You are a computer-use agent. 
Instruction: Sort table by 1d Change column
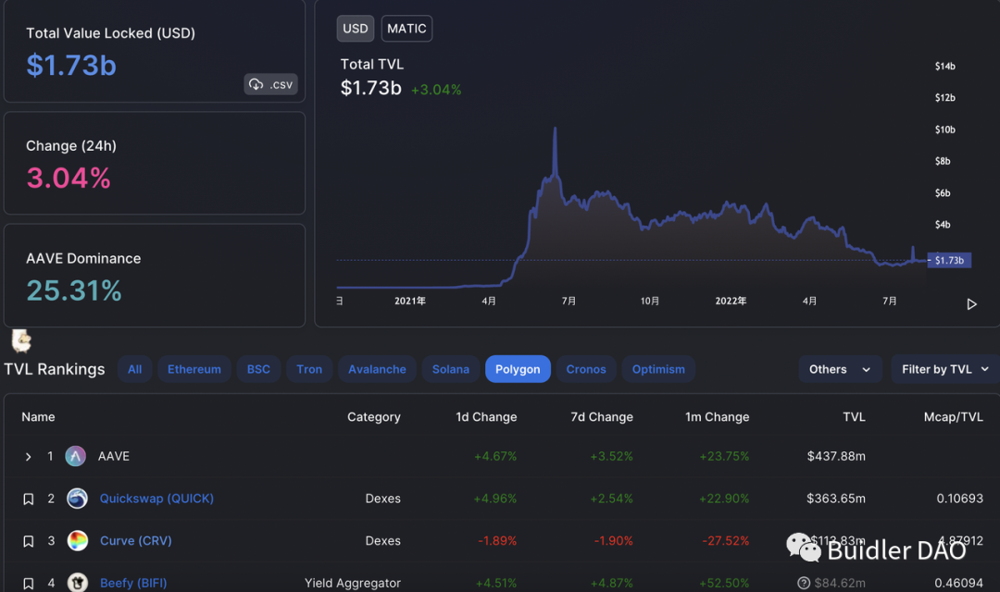[x=486, y=417]
